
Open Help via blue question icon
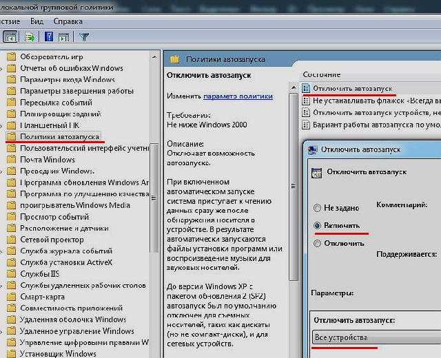(x=49, y=36)
